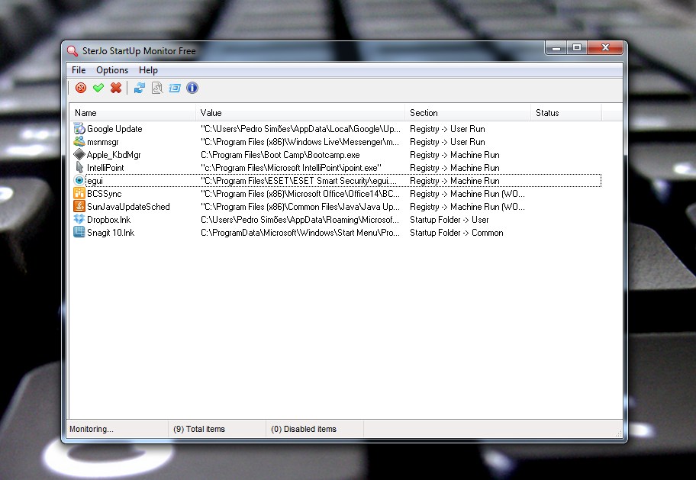696x480 pixels.
Task: Click Google Update's Registry -> User Run cell
Action: [x=447, y=129]
